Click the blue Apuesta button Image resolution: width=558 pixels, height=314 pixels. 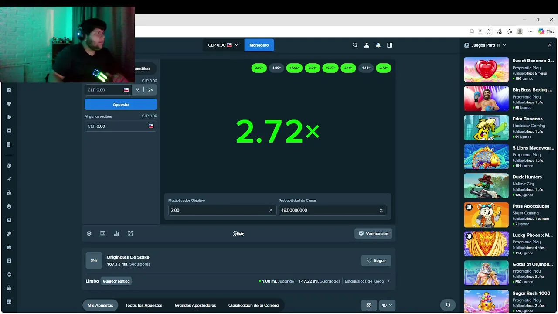[x=121, y=104]
